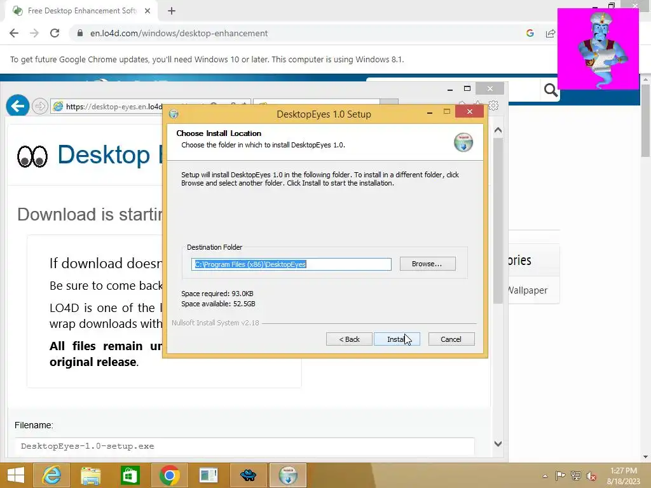651x488 pixels.
Task: Click the setup window title bar icon
Action: point(174,114)
